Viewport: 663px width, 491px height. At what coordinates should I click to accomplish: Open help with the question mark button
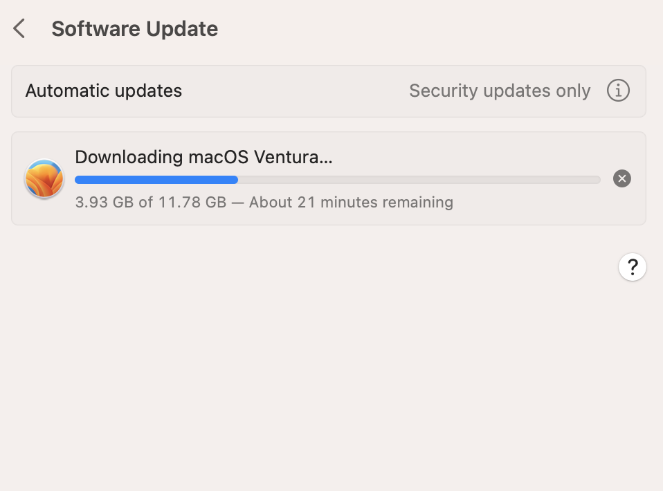(x=633, y=267)
